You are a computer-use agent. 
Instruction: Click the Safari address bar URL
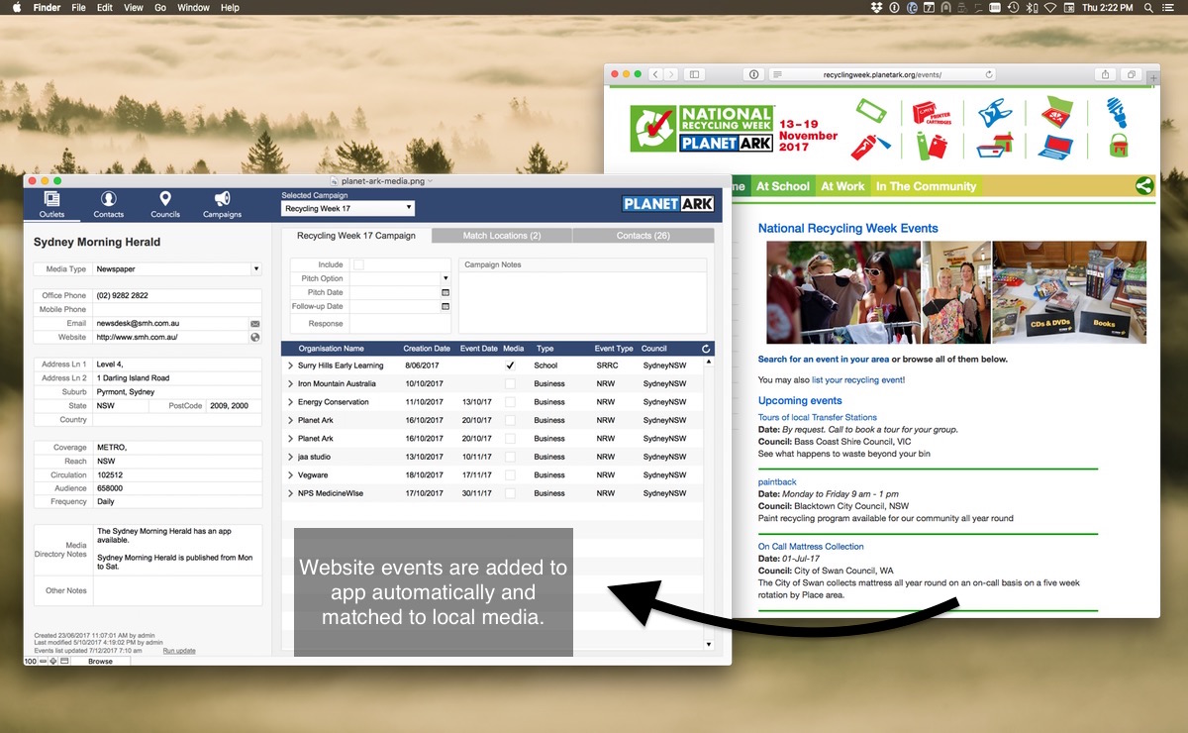(x=882, y=74)
